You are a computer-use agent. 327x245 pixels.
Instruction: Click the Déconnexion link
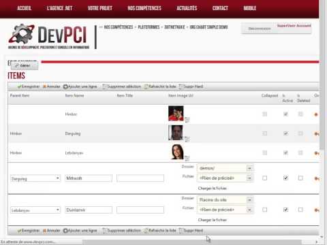260,29
